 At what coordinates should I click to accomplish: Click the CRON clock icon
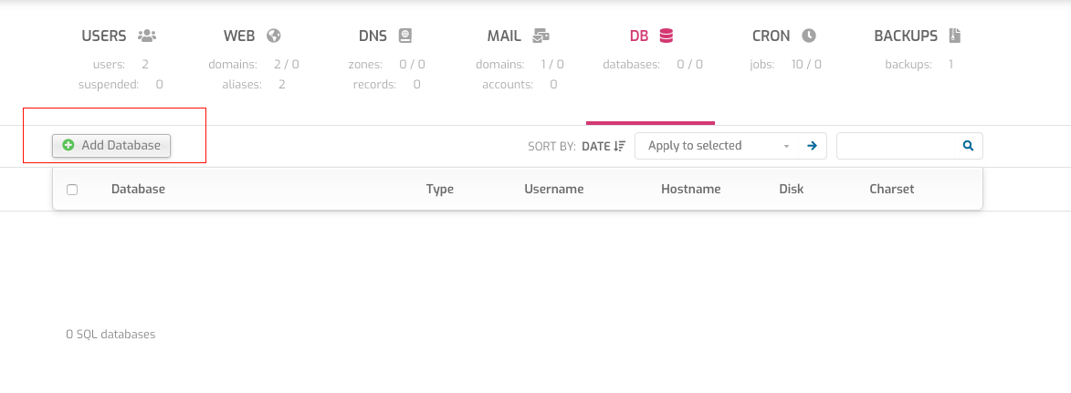point(809,36)
